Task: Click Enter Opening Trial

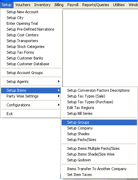Action: coord(31,23)
